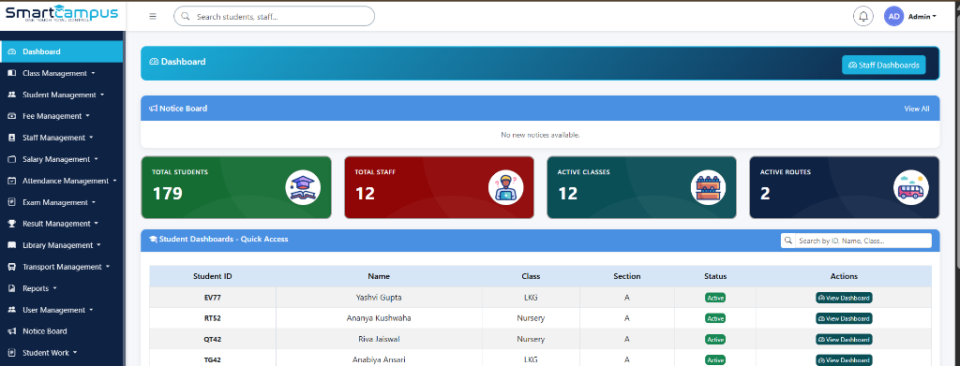The width and height of the screenshot is (960, 366).
Task: Focus the Search students, staff field
Action: [x=275, y=17]
